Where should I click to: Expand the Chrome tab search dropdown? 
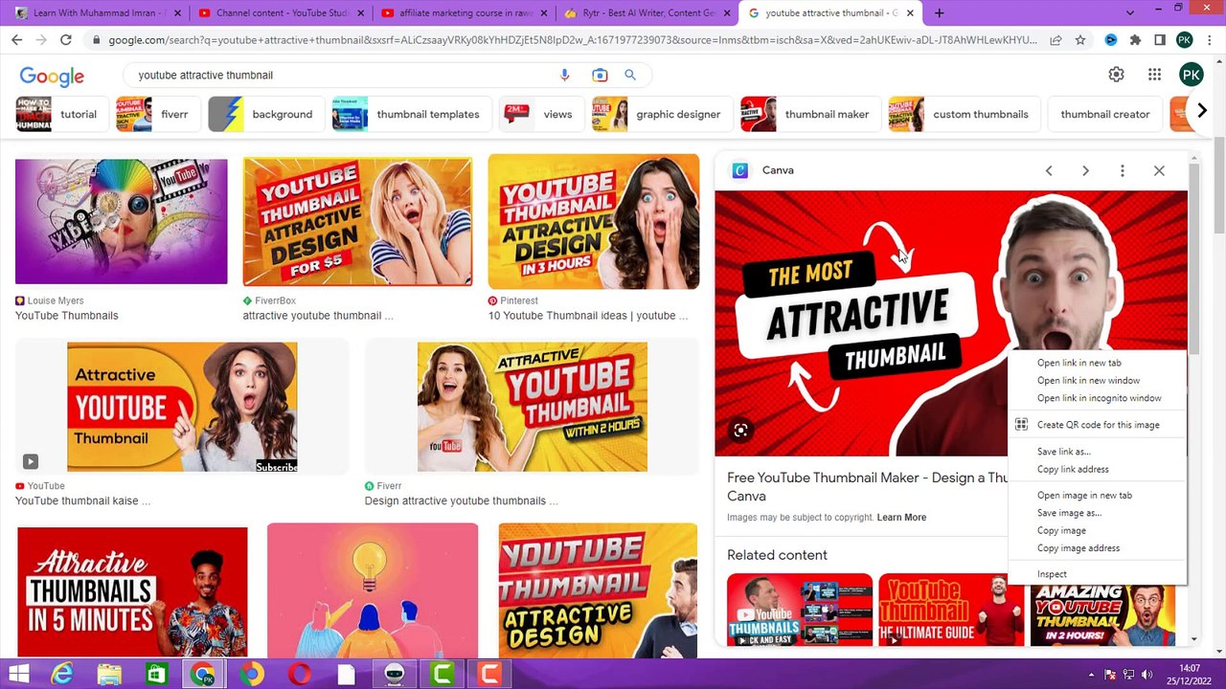coord(1130,12)
